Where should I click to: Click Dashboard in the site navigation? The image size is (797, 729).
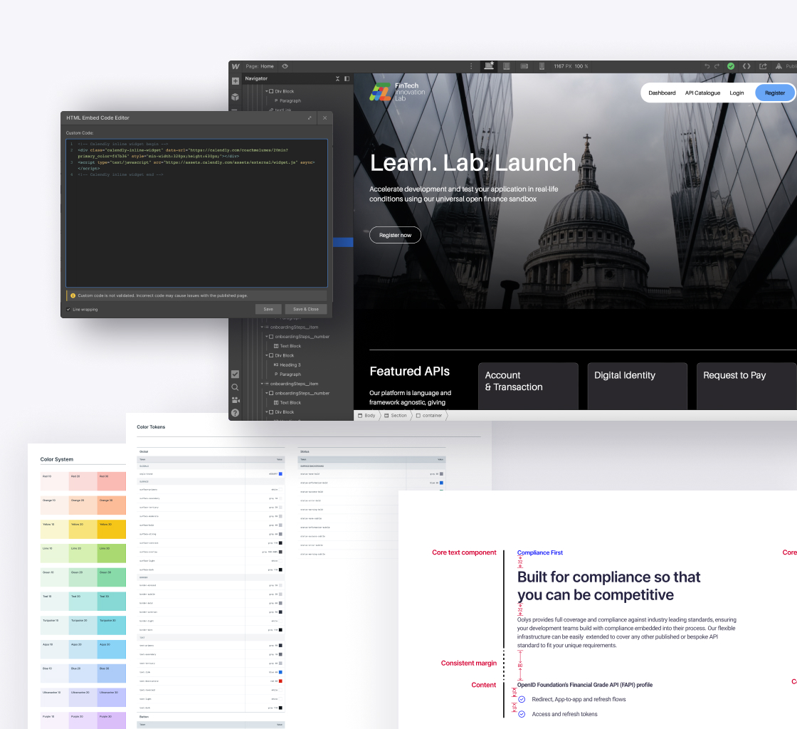tap(662, 93)
